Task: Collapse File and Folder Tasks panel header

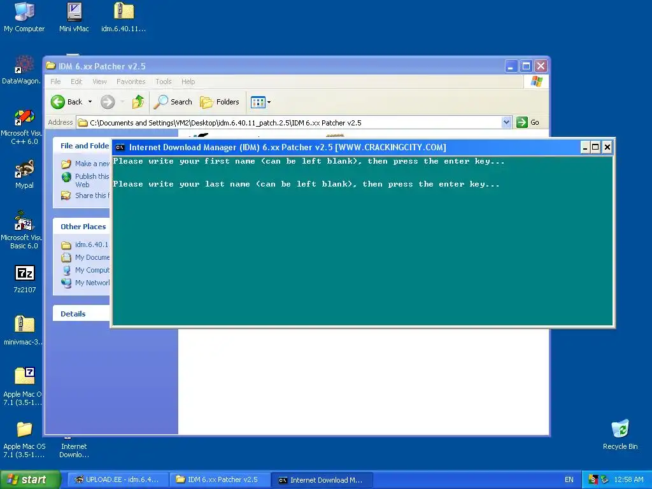Action: 82,146
